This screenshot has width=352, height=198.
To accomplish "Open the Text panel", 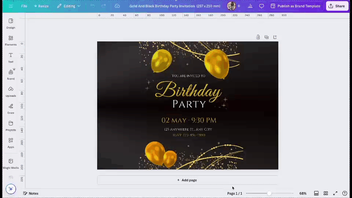I will click(x=11, y=58).
